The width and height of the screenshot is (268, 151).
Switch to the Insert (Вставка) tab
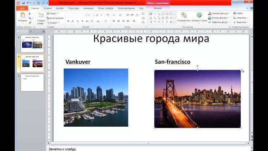coord(47,8)
